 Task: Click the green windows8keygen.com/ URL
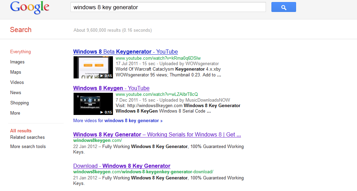coord(98,141)
